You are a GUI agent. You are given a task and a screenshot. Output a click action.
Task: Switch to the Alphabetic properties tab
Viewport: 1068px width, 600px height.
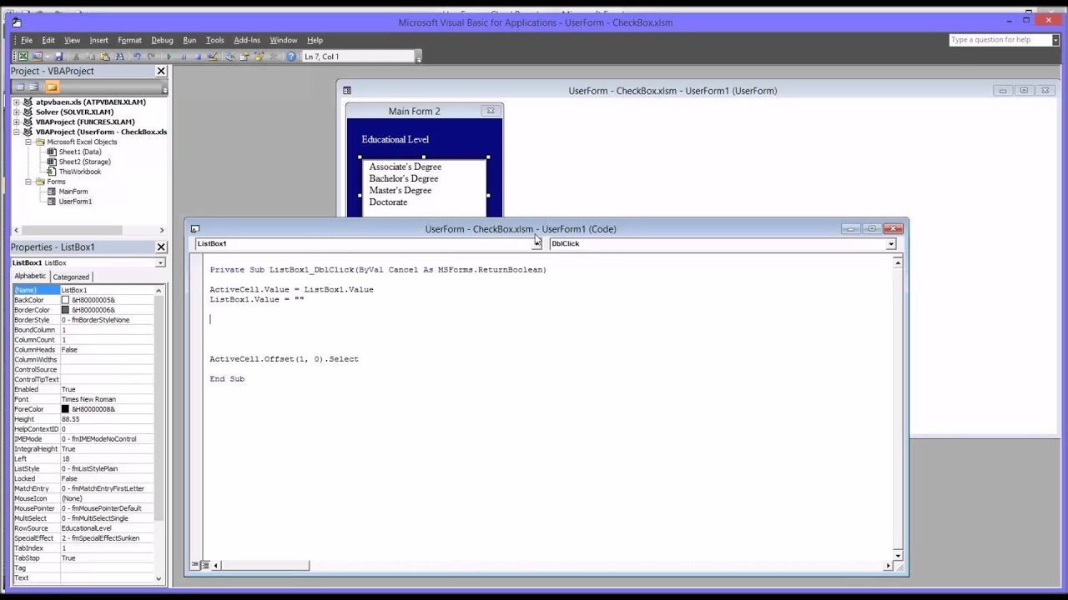[30, 277]
